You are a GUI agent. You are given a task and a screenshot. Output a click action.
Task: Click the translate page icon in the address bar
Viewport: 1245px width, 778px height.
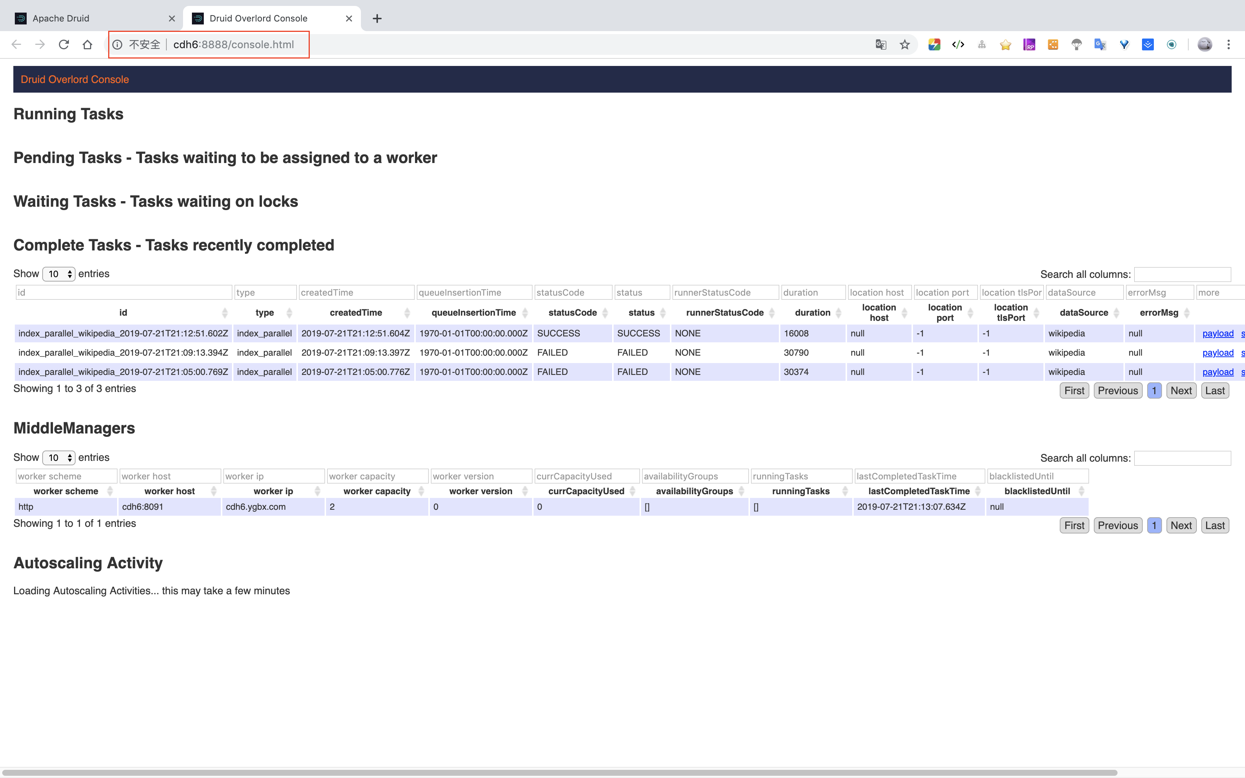click(x=881, y=45)
